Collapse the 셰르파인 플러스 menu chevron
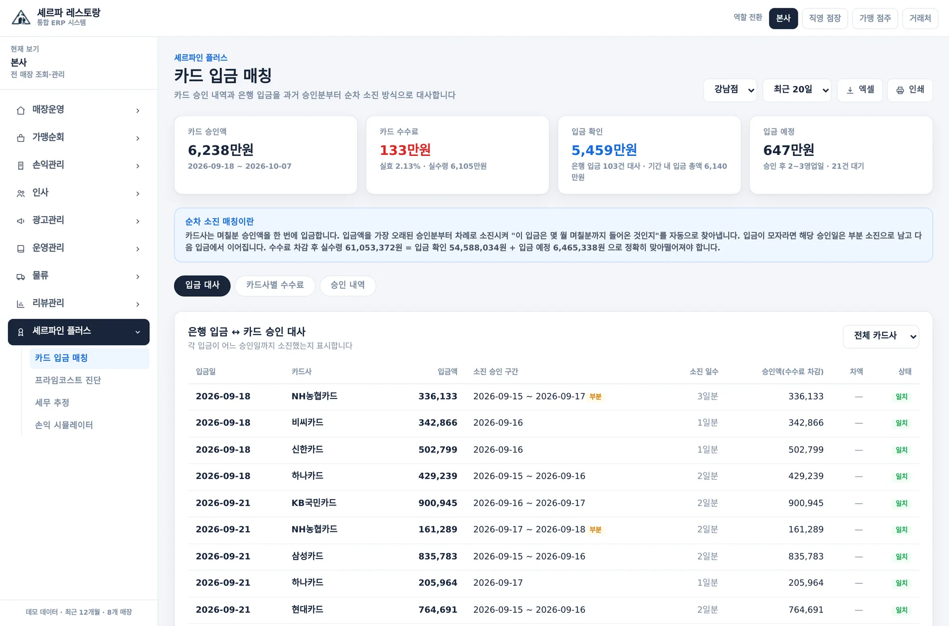The width and height of the screenshot is (949, 626). pyautogui.click(x=138, y=332)
